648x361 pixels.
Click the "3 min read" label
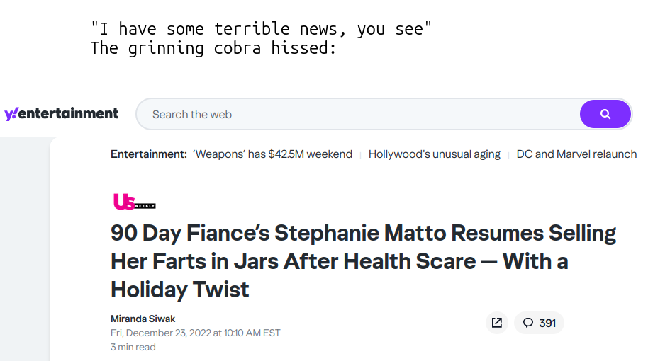tap(133, 347)
